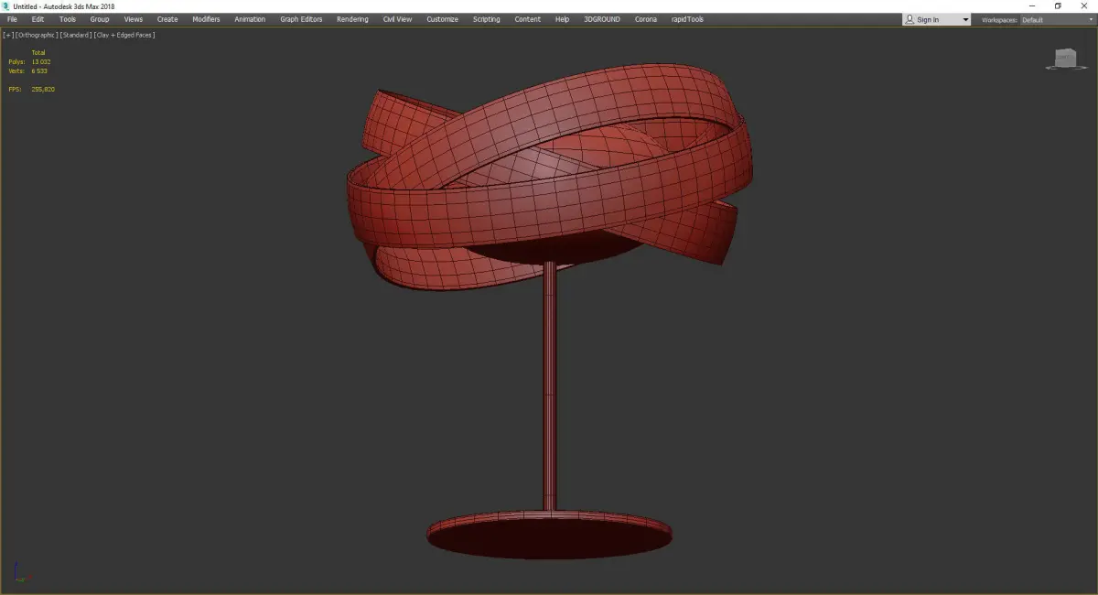The width and height of the screenshot is (1098, 595).
Task: Expand the Sign In dropdown arrow
Action: 964,20
